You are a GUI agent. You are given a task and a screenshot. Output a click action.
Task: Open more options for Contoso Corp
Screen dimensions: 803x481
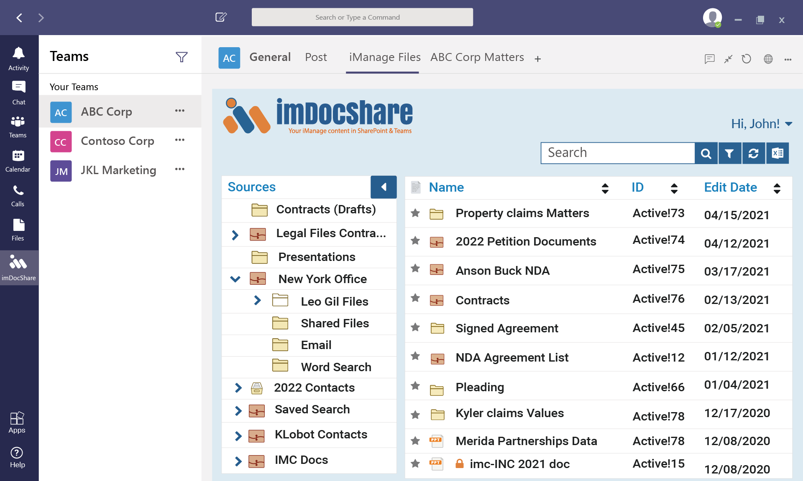[x=180, y=140]
